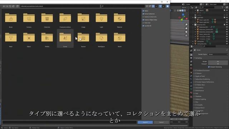Screen dimensions: 229x129
Task: Open Render properties tab icon
Action: pyautogui.click(x=191, y=55)
